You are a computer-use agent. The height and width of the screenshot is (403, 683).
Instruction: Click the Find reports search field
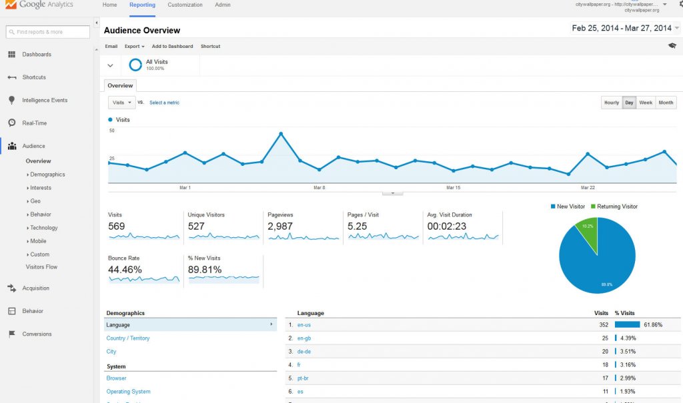coord(48,32)
